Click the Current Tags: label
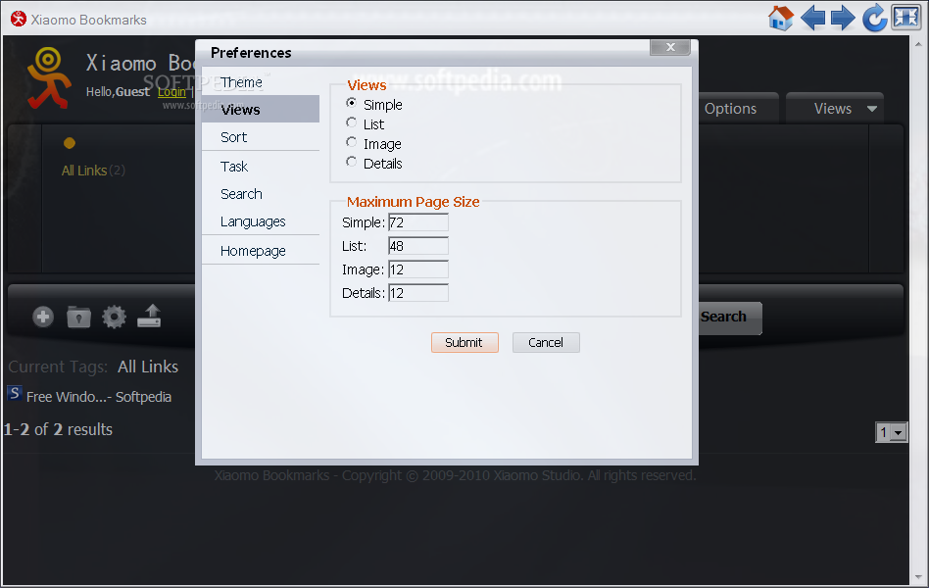 [x=58, y=367]
